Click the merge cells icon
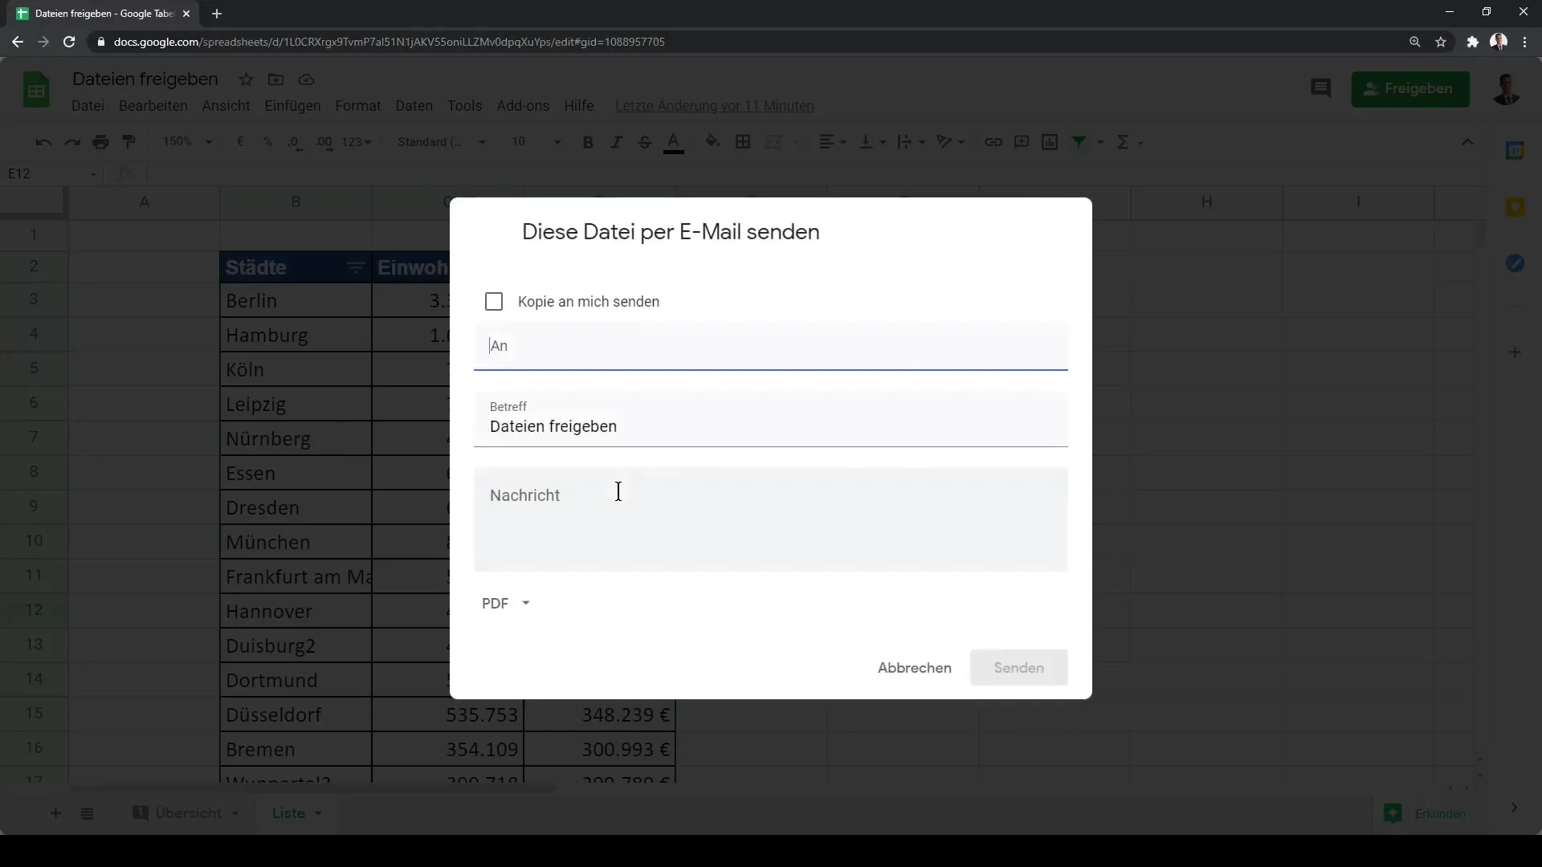1542x867 pixels. 773,142
